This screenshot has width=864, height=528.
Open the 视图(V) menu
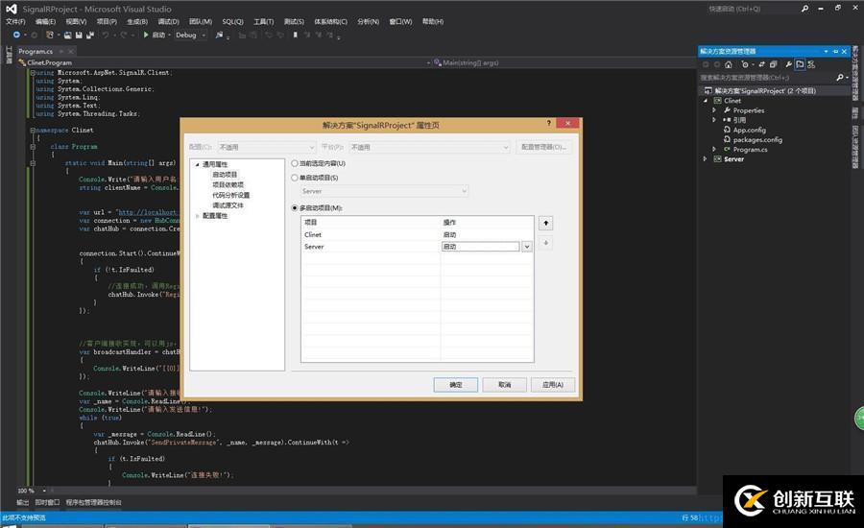(x=76, y=21)
